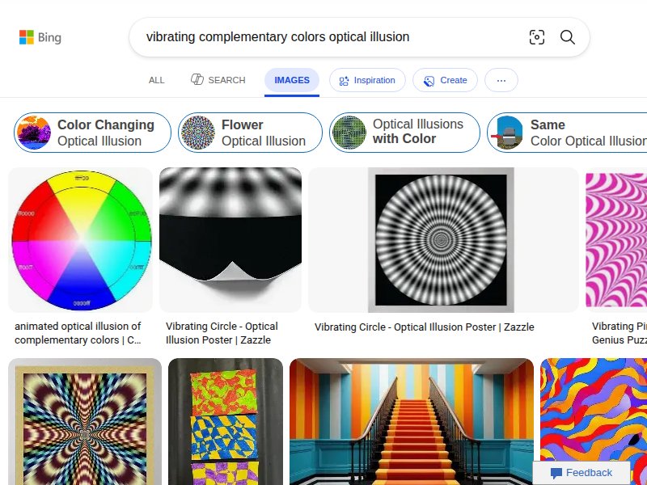
Task: Click the thumbnail icon on the Same Color chip
Action: click(x=510, y=132)
